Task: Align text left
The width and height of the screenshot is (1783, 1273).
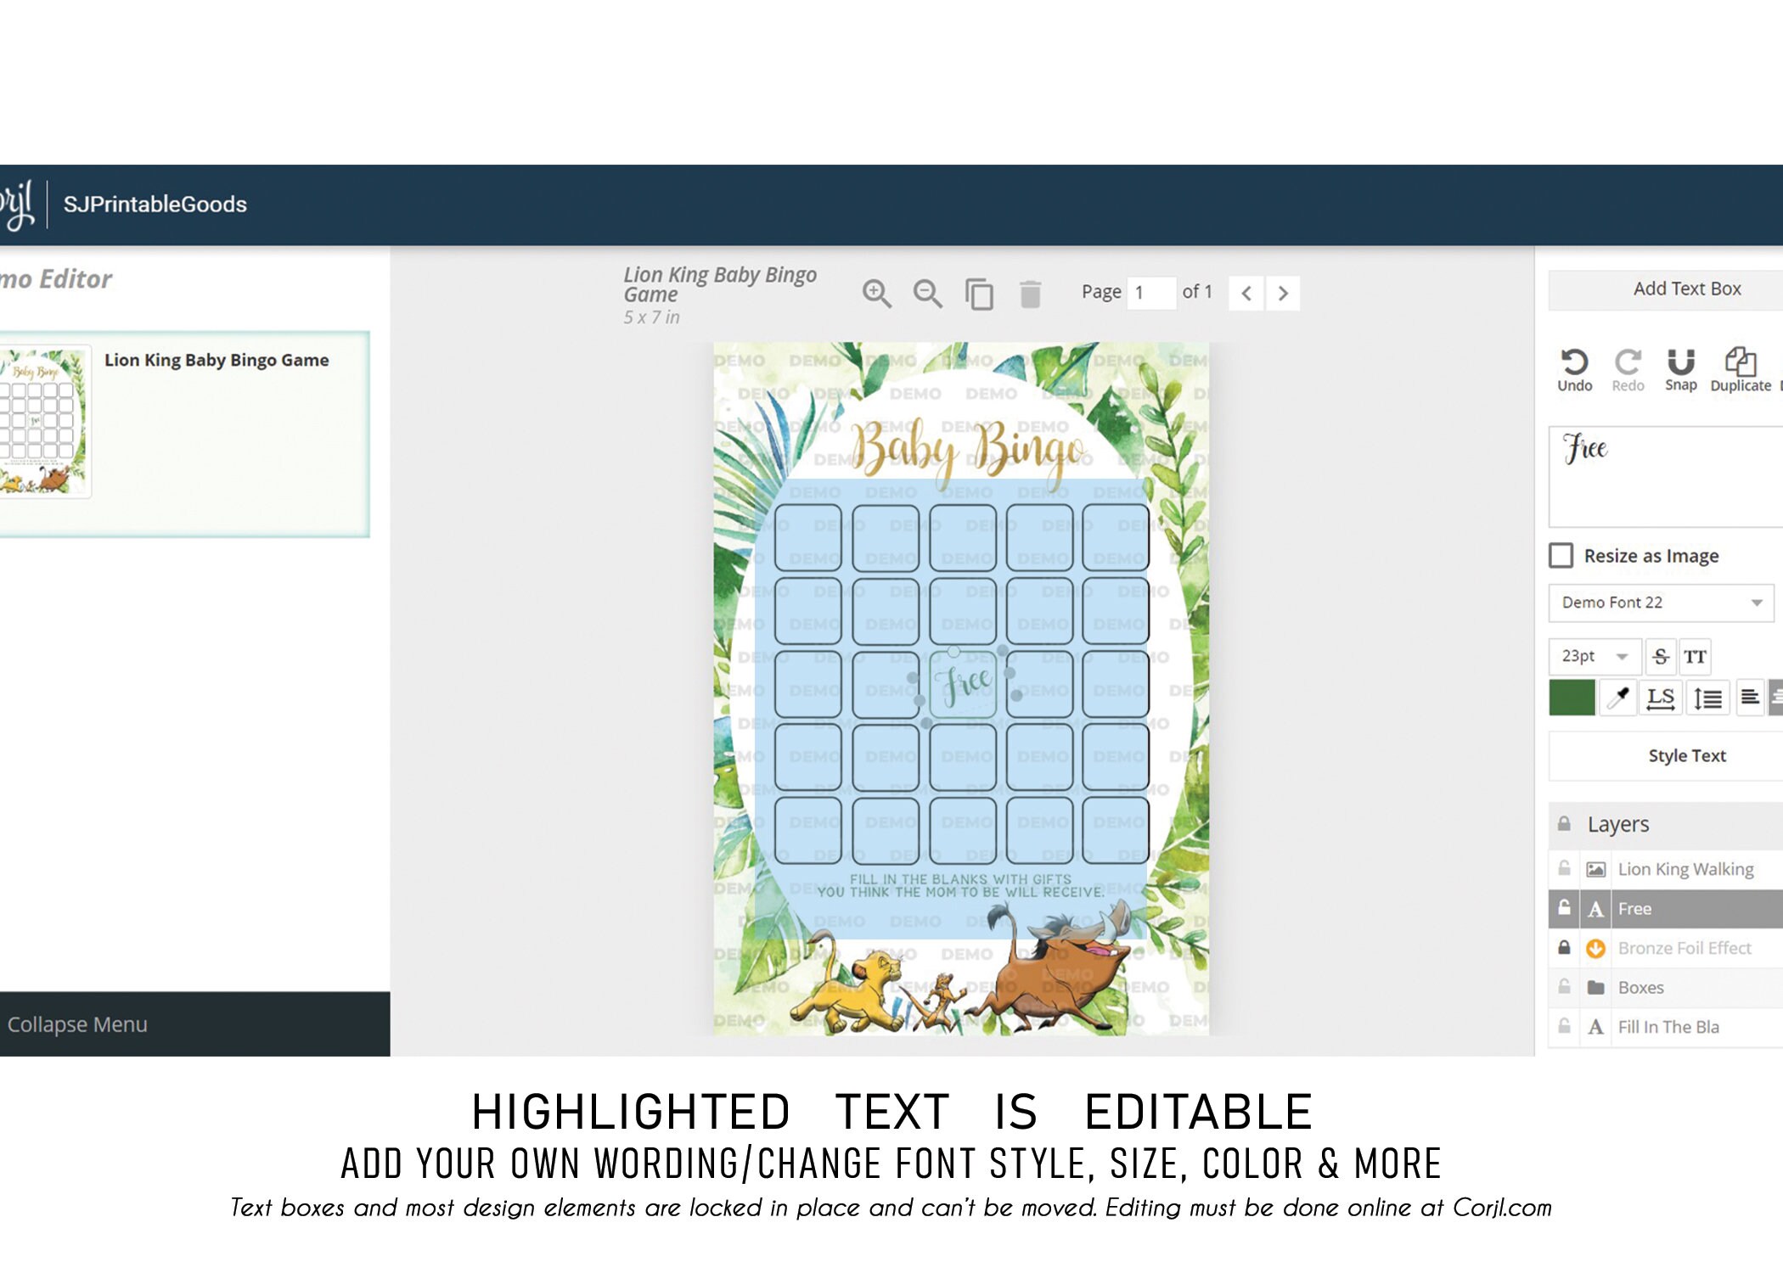Action: 1750,698
